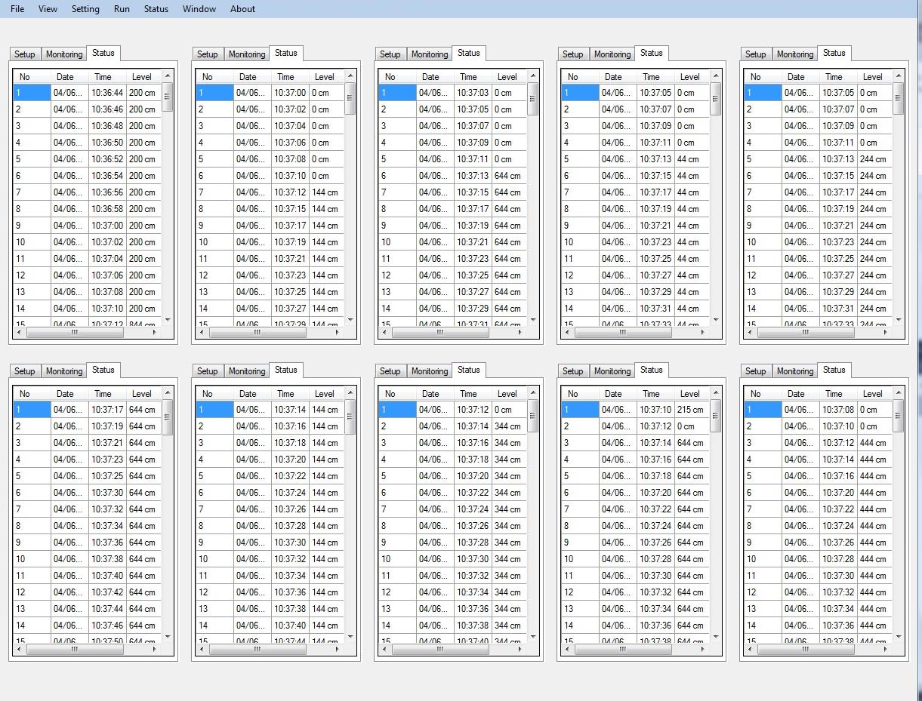Click the About menu item
Screen dimensions: 922x701
[242, 9]
